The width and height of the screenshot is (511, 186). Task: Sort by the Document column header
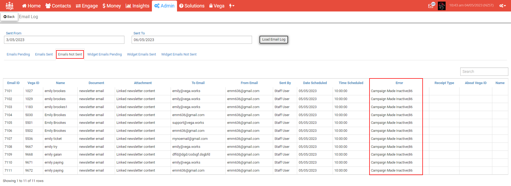coord(96,83)
